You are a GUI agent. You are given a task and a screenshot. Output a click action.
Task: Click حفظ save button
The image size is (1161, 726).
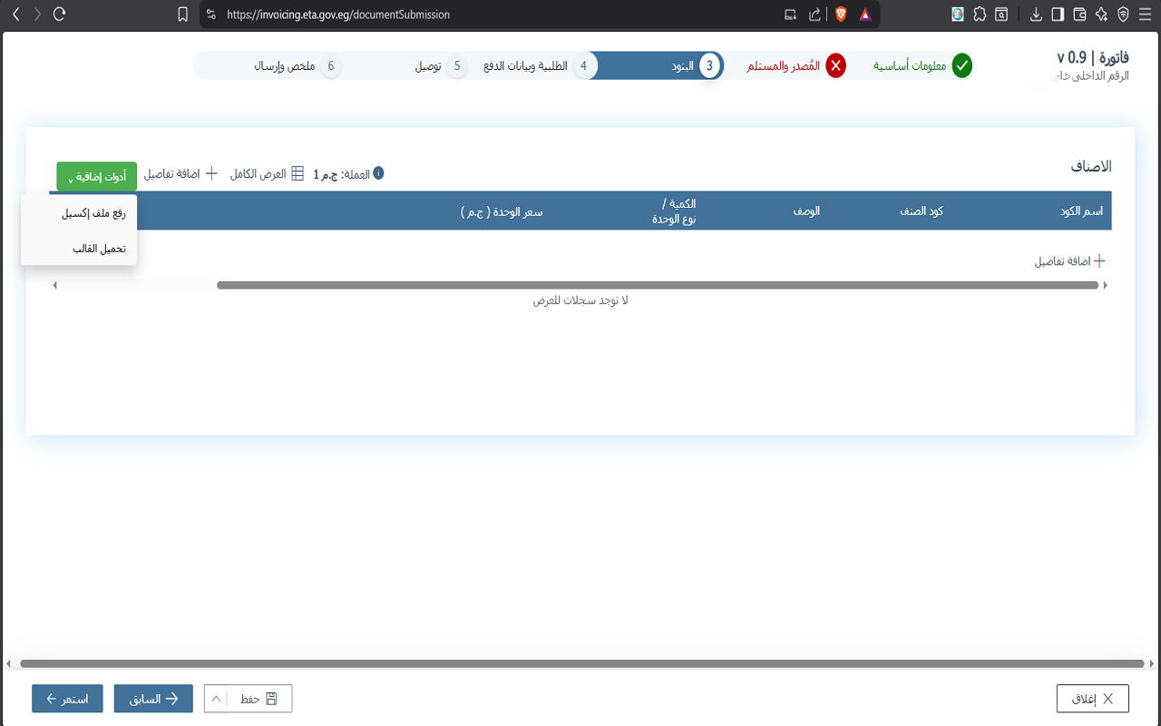(259, 699)
